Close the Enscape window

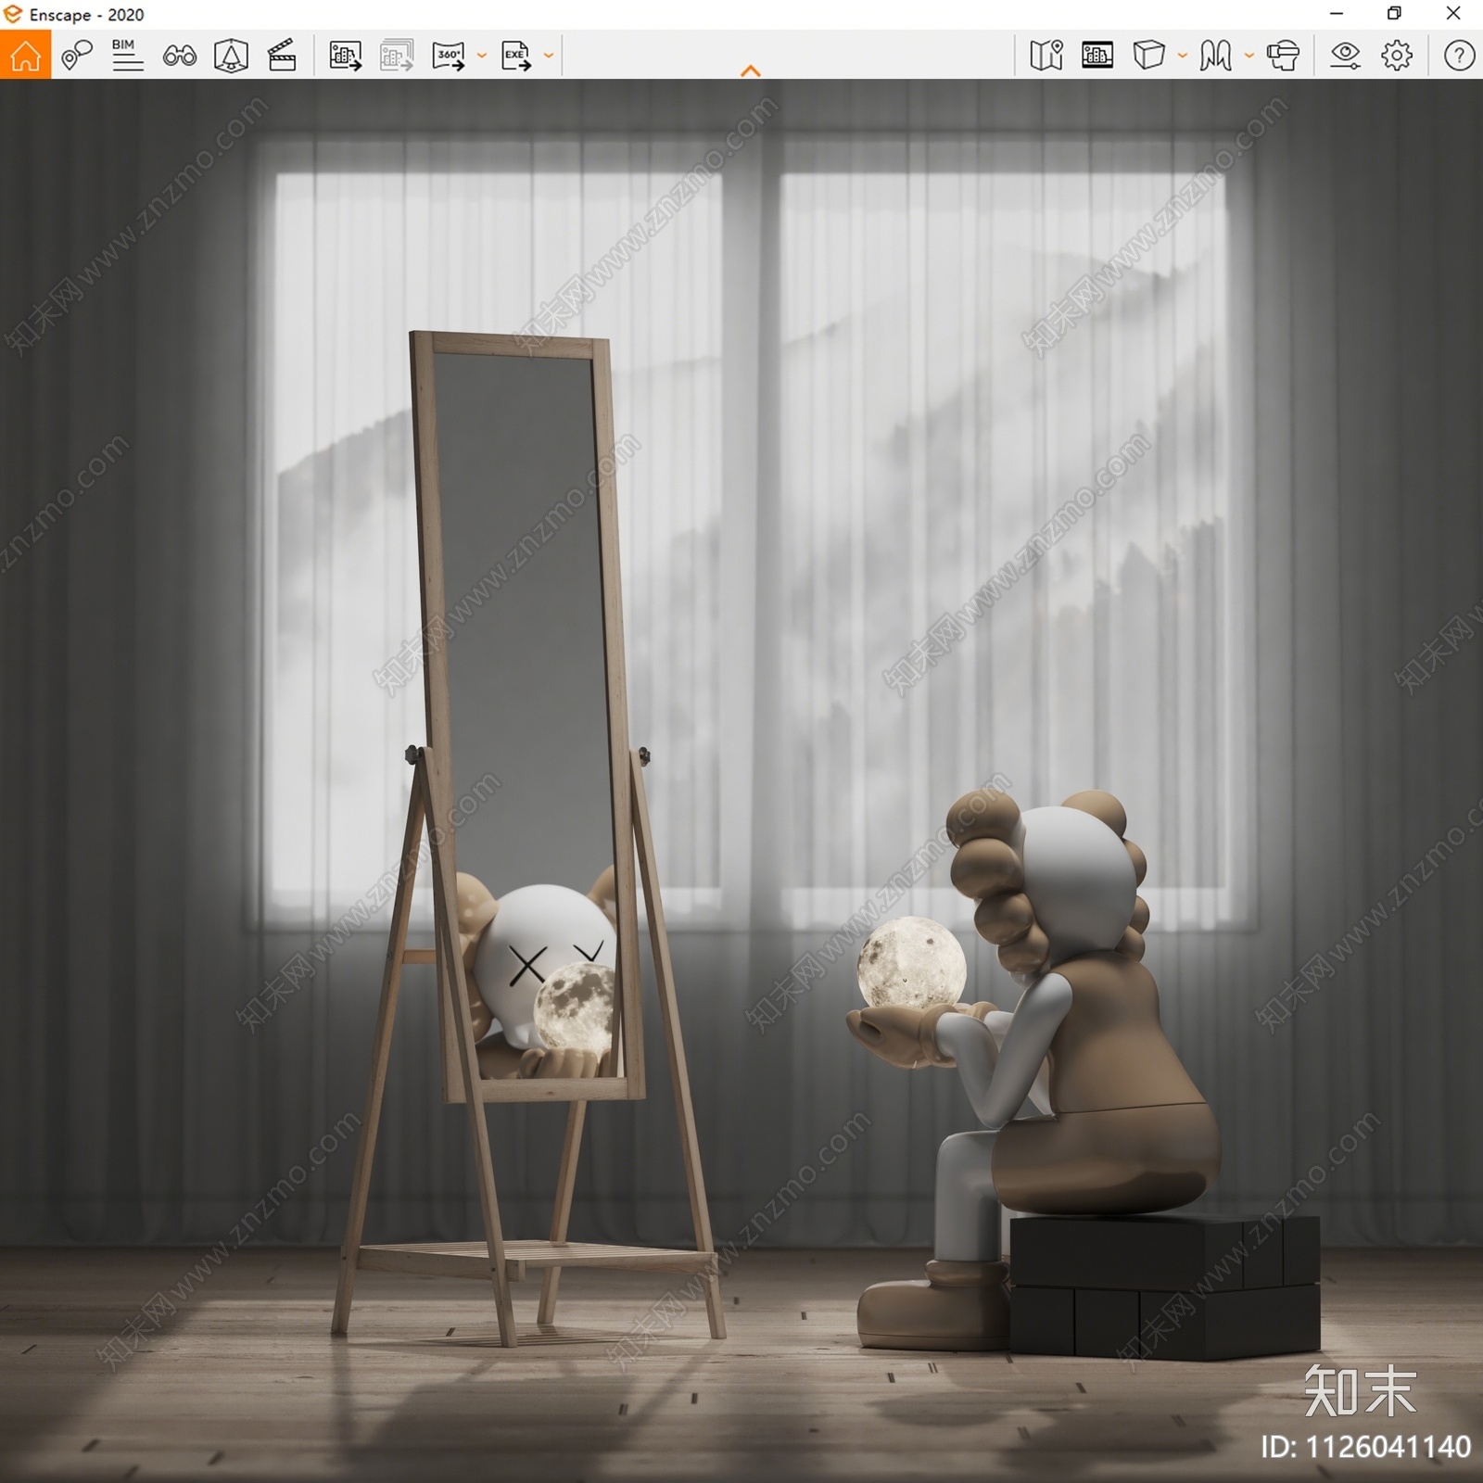tap(1453, 14)
